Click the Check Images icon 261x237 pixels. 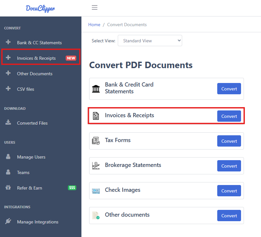tap(96, 191)
